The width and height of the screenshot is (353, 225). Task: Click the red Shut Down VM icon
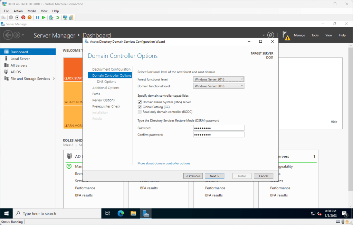(23, 17)
